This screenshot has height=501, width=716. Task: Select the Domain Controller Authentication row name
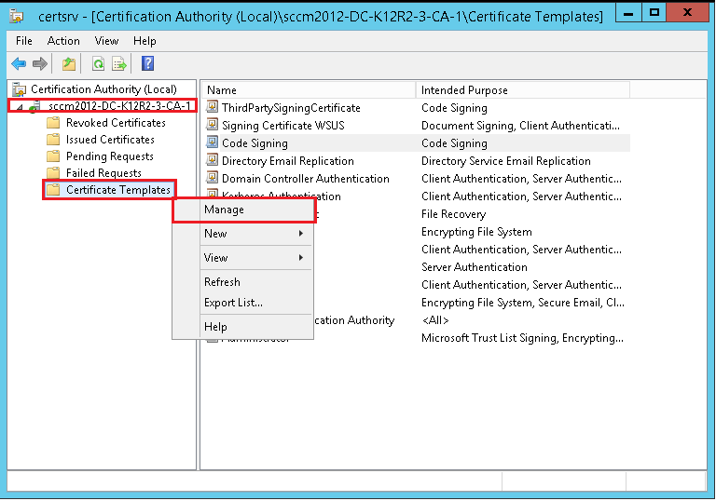pyautogui.click(x=306, y=179)
